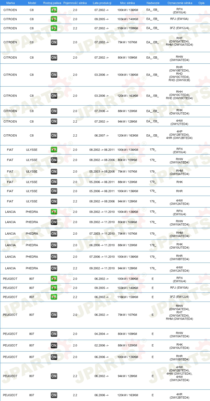The width and height of the screenshot is (210, 401).
Task: Click the Model column header
Action: [32, 3]
